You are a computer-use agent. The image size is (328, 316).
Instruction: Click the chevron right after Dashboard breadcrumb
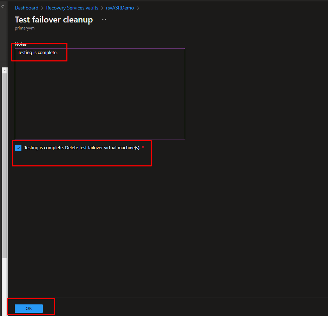[x=42, y=8]
